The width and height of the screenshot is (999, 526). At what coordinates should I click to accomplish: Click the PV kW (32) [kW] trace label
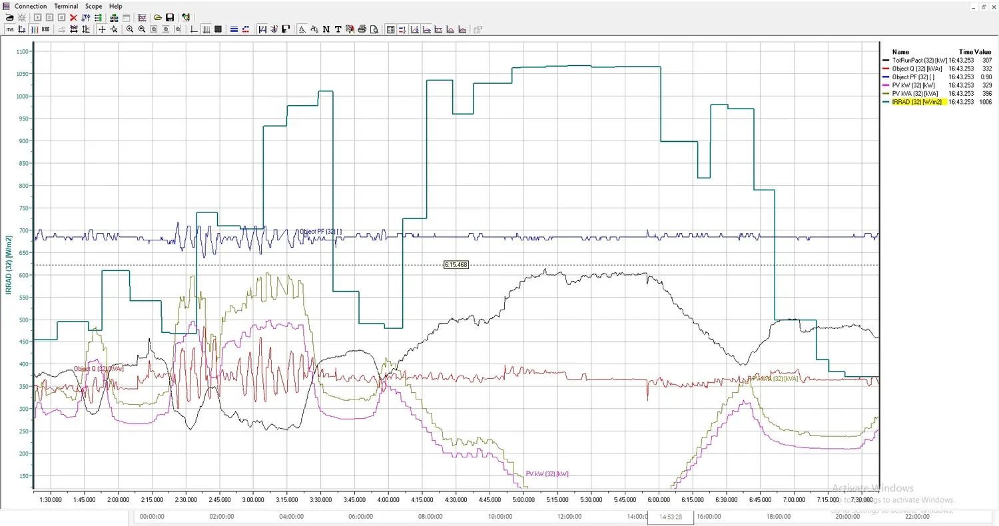coord(547,474)
